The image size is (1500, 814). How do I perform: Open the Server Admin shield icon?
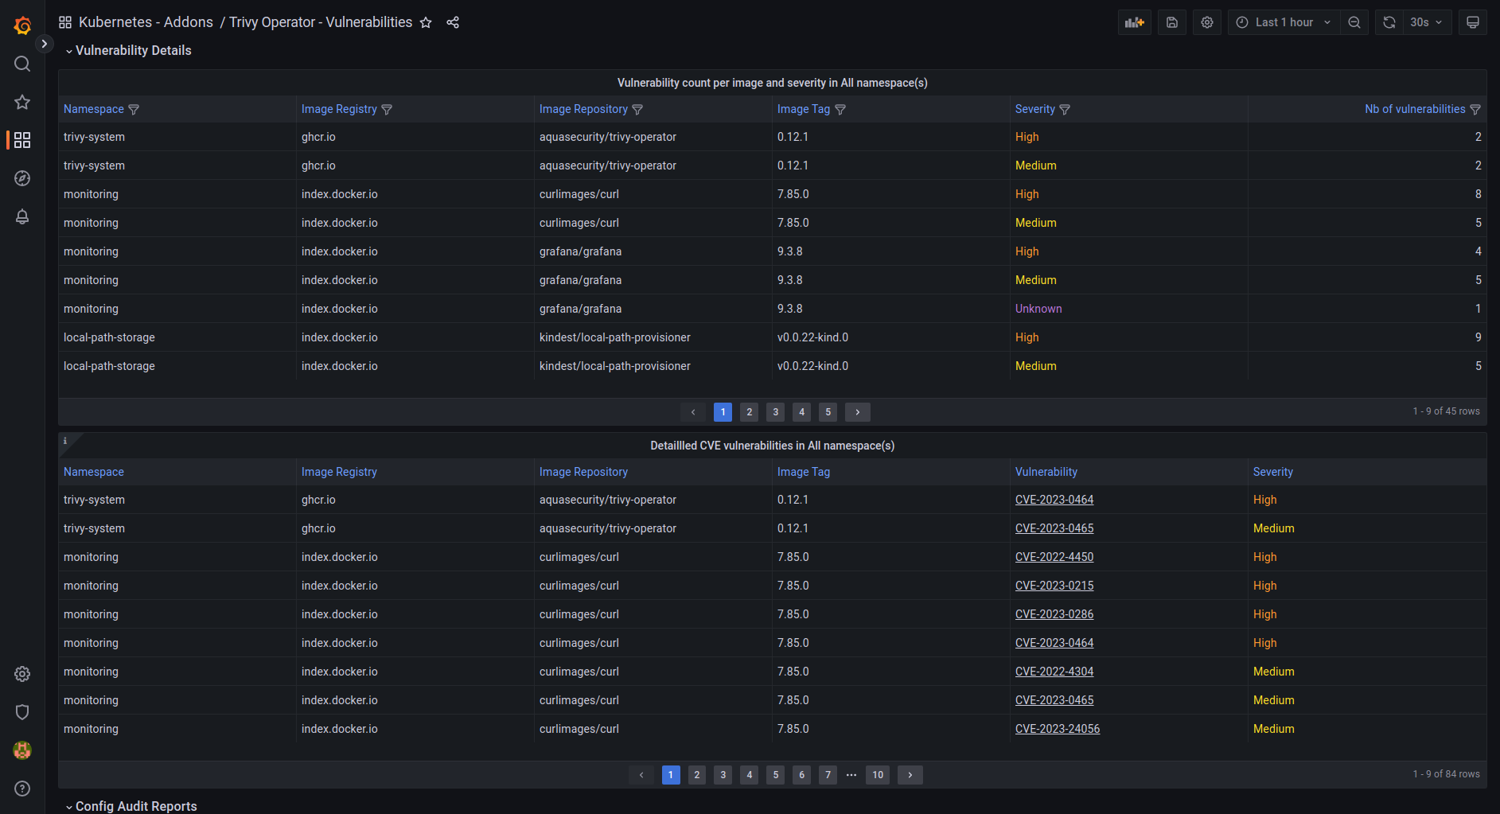tap(22, 712)
